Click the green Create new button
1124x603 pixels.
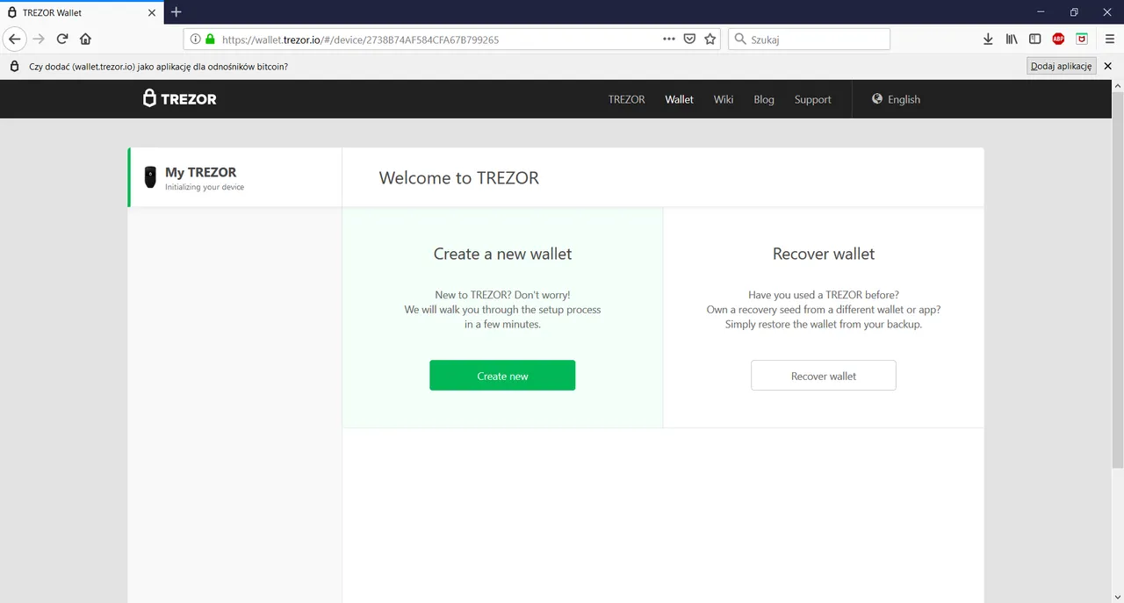pyautogui.click(x=502, y=376)
